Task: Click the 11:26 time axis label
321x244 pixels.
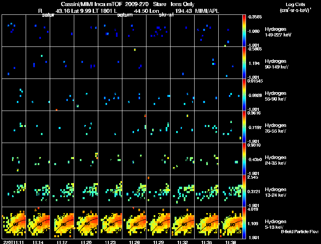Action: pyautogui.click(x=134, y=242)
